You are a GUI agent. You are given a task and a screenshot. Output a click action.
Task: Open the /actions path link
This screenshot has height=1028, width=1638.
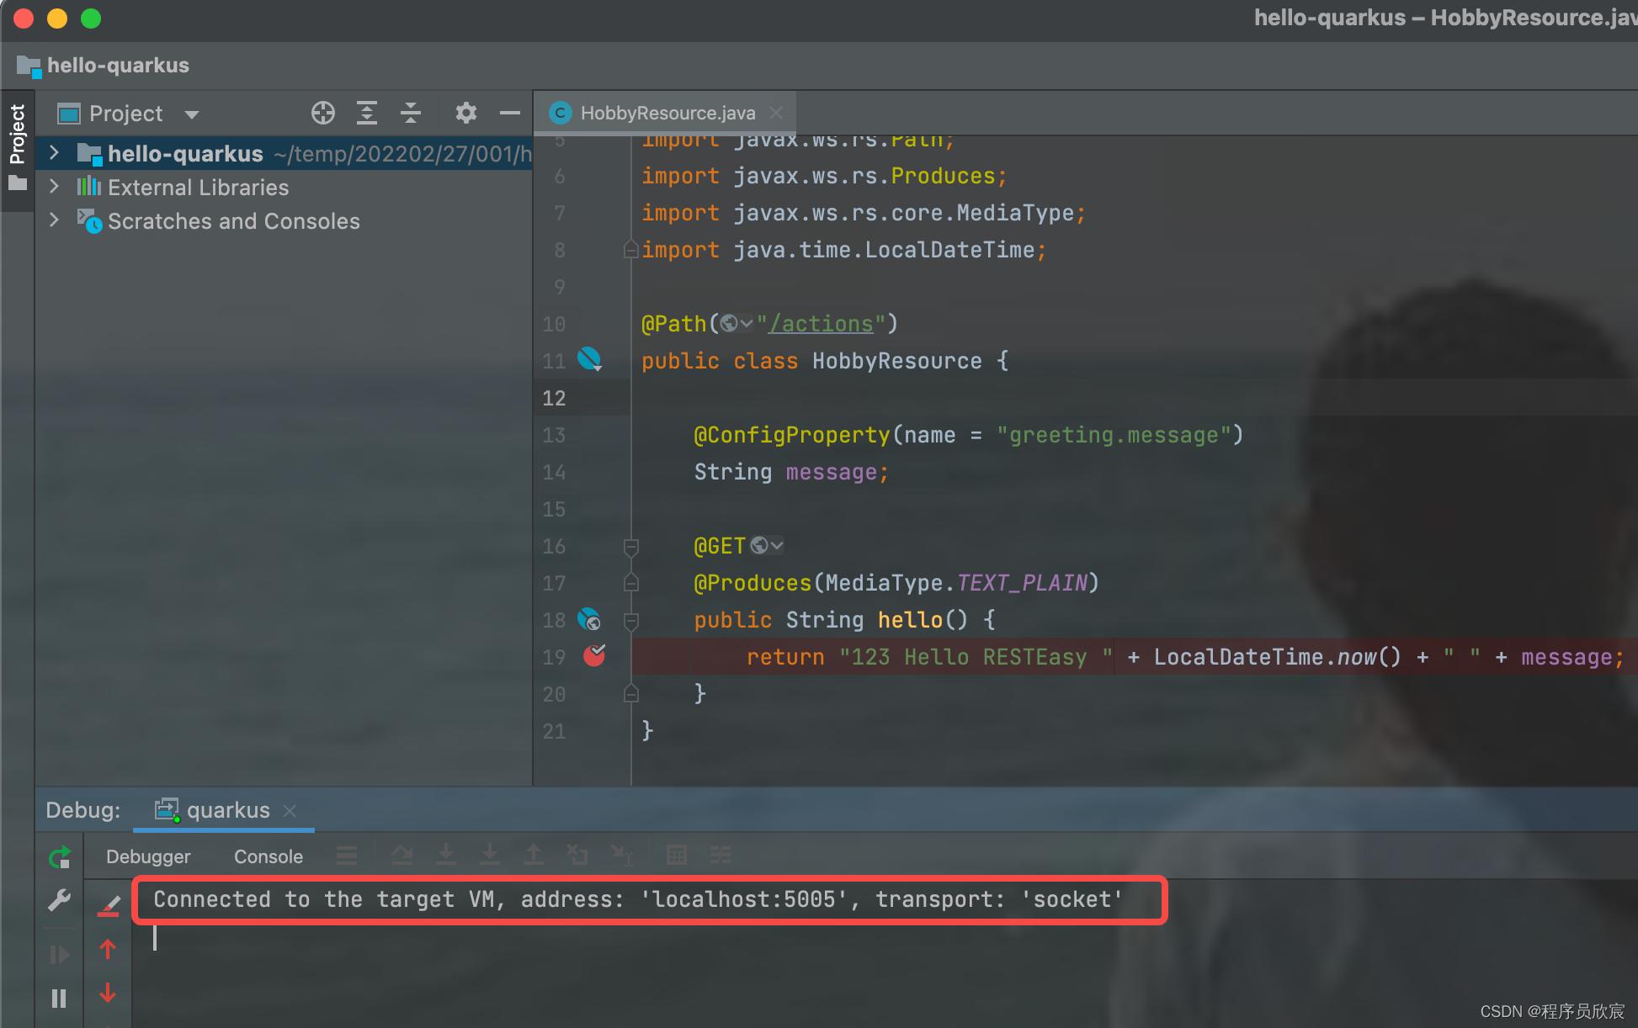click(821, 324)
